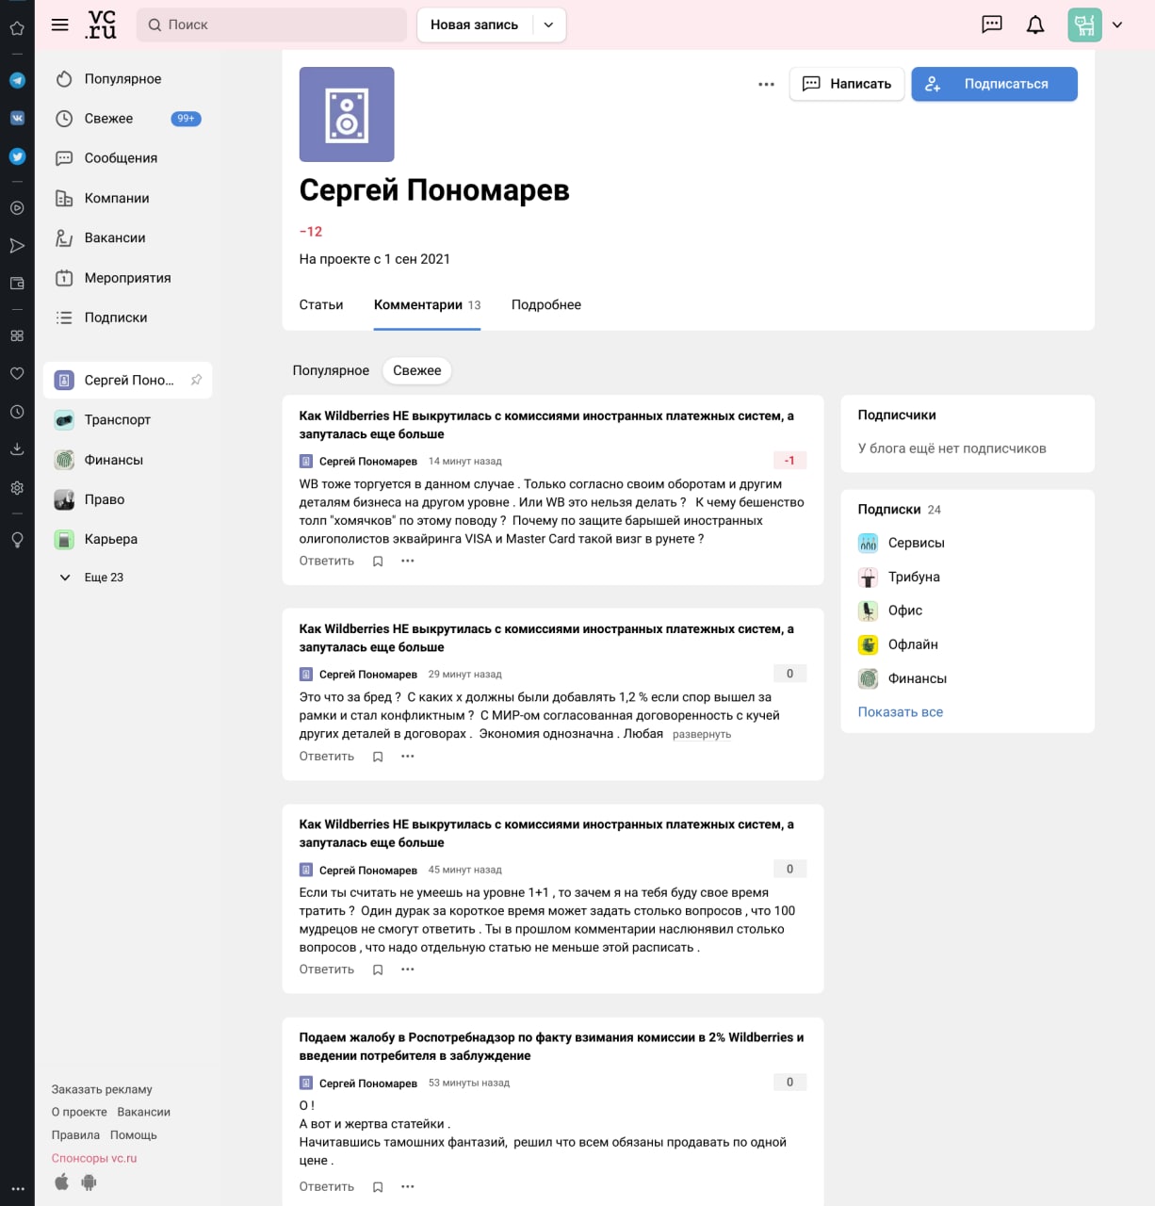Open more options on 29 минут назад comment
Viewport: 1155px width, 1206px height.
pyautogui.click(x=408, y=756)
